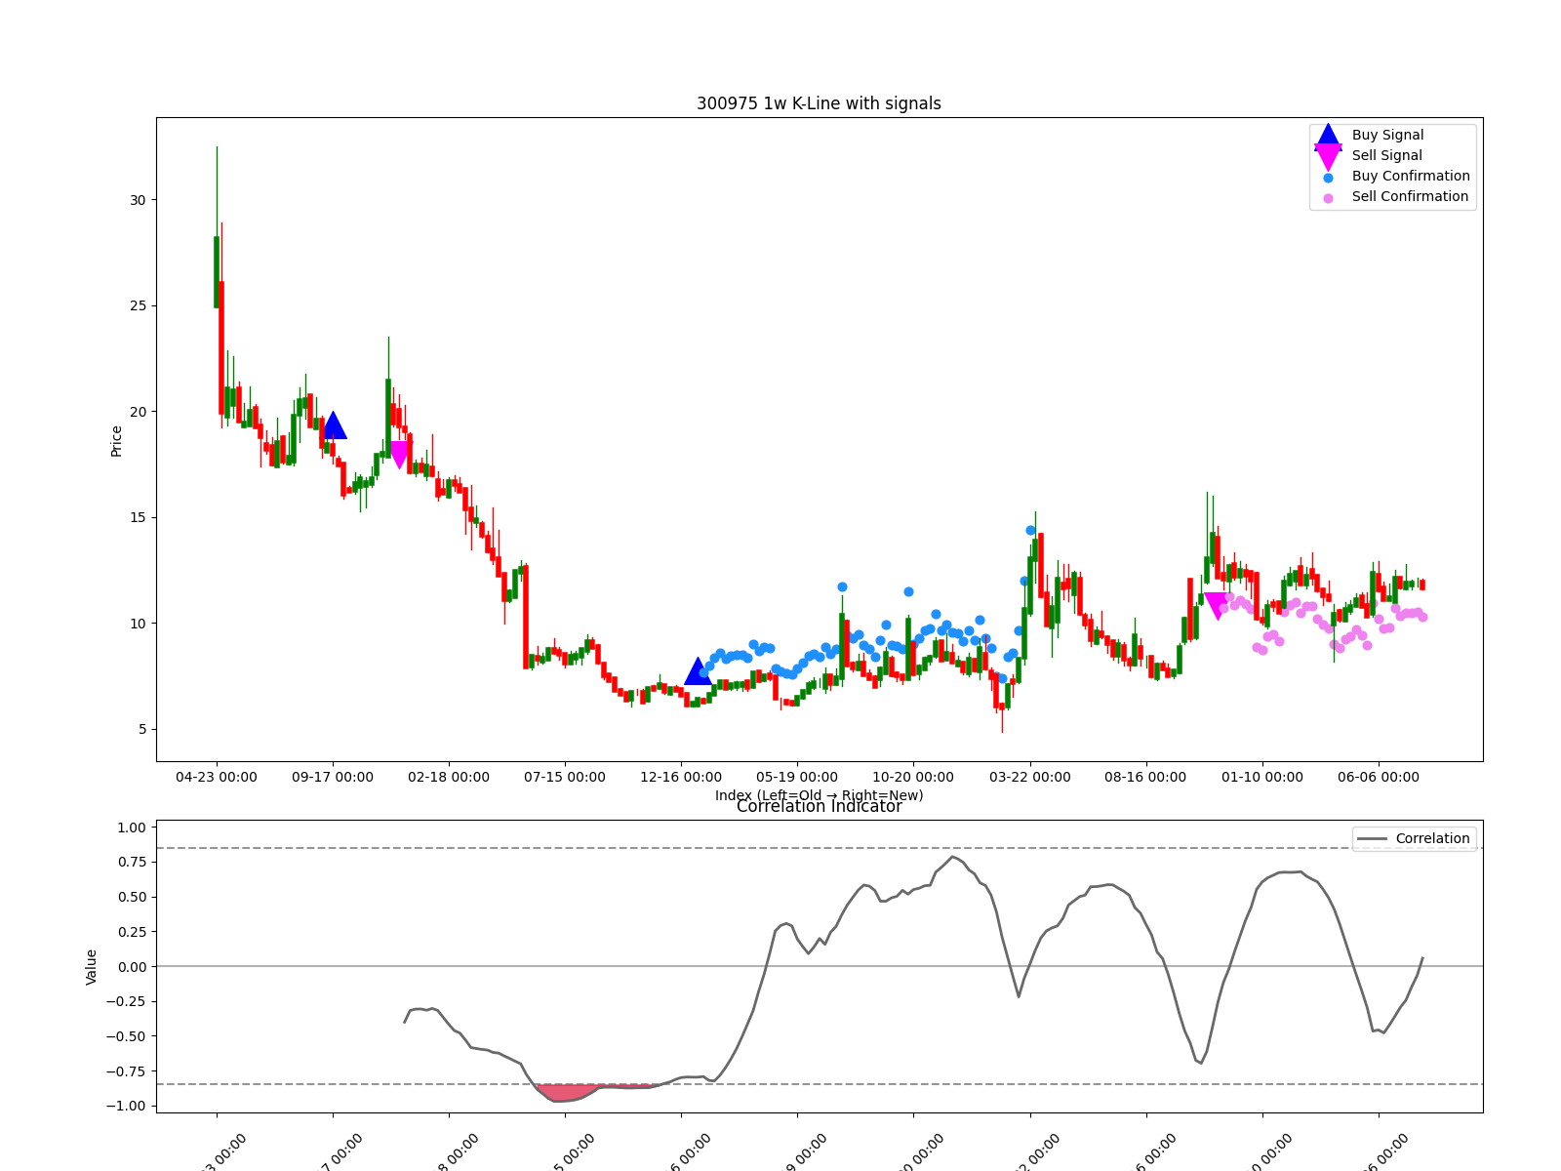
Task: Click the blue Buy Signal triangle in legend
Action: 1328,136
